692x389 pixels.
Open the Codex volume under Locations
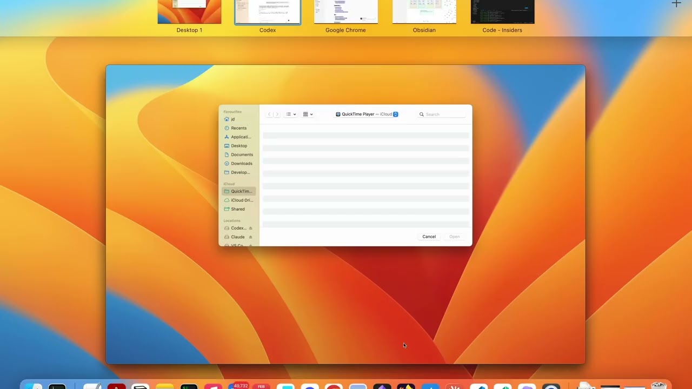click(235, 228)
